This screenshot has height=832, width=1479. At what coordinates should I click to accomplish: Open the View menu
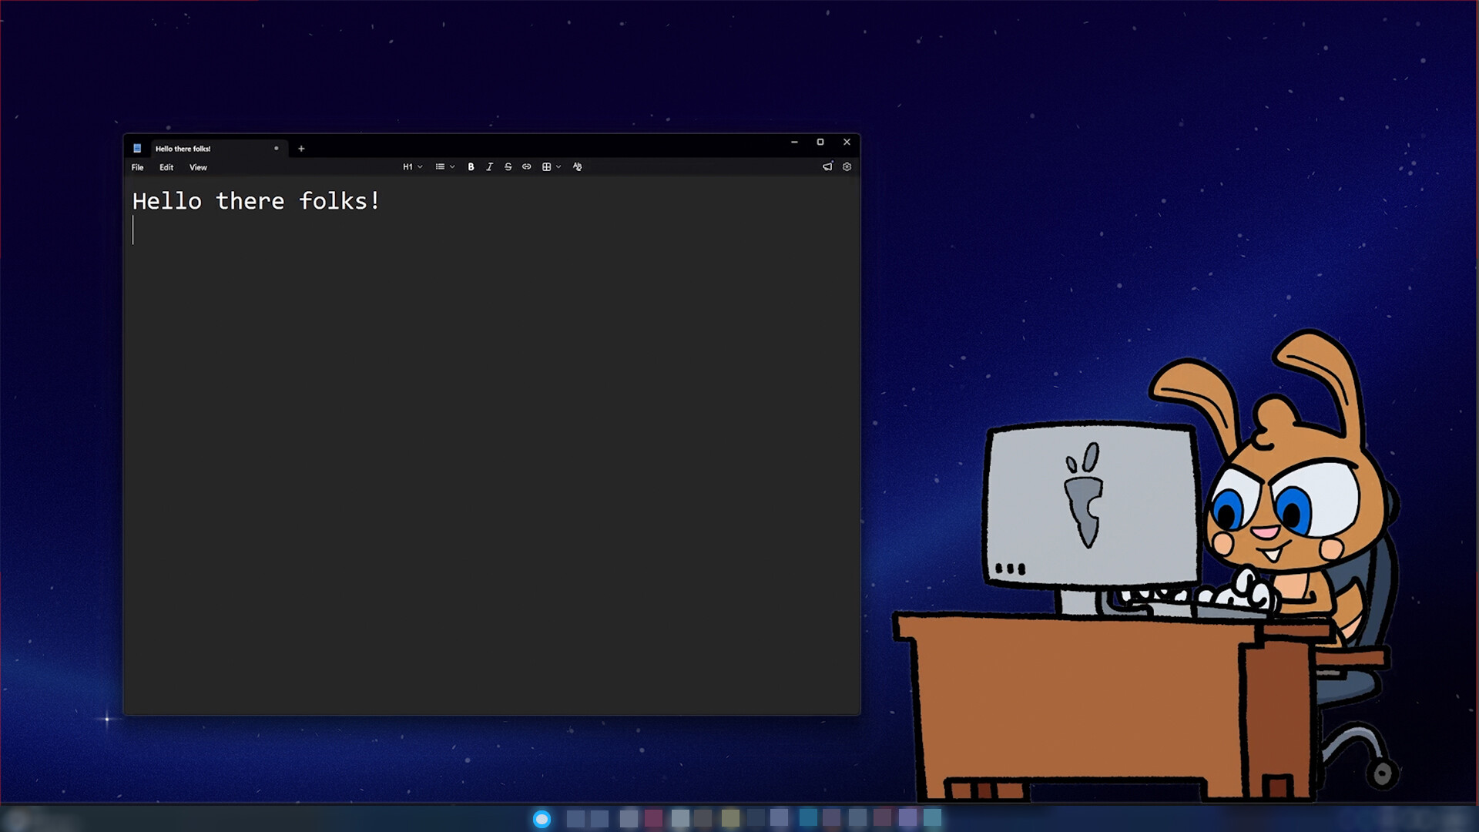198,167
